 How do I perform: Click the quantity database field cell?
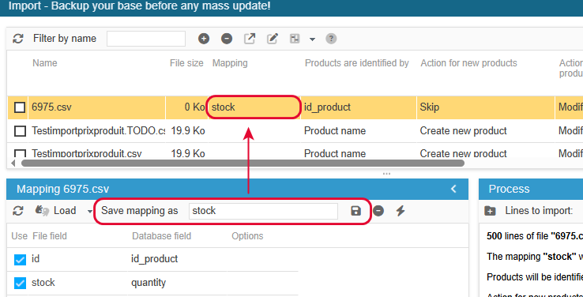[149, 283]
